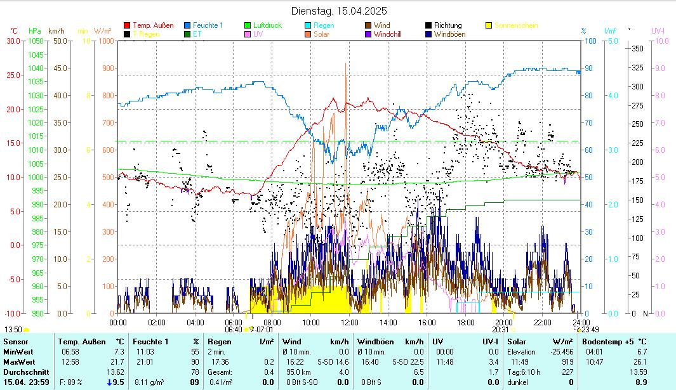The height and width of the screenshot is (390, 676).
Task: Click the black Richtung legend square
Action: click(428, 25)
